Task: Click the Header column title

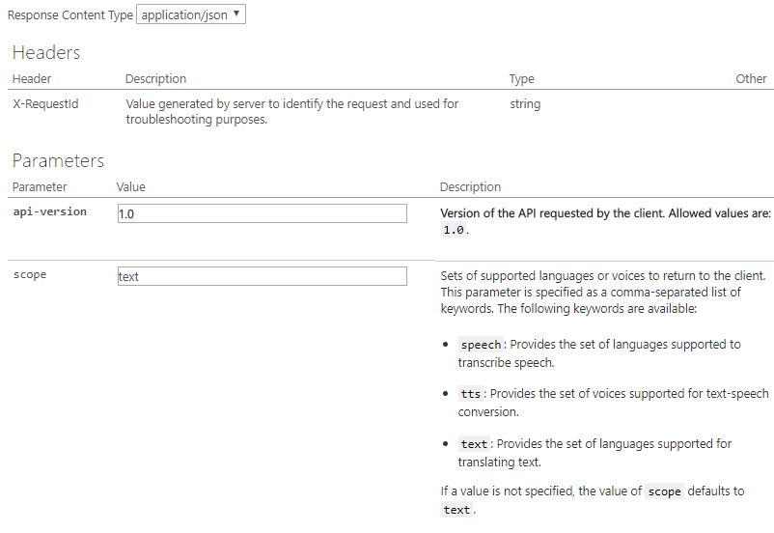Action: click(32, 79)
